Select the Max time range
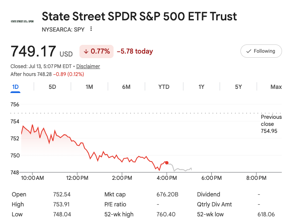The height and width of the screenshot is (223, 287). (x=276, y=87)
